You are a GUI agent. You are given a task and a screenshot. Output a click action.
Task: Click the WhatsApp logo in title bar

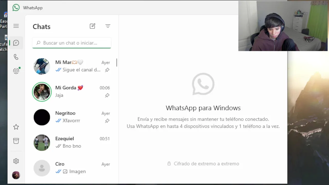pos(16,8)
